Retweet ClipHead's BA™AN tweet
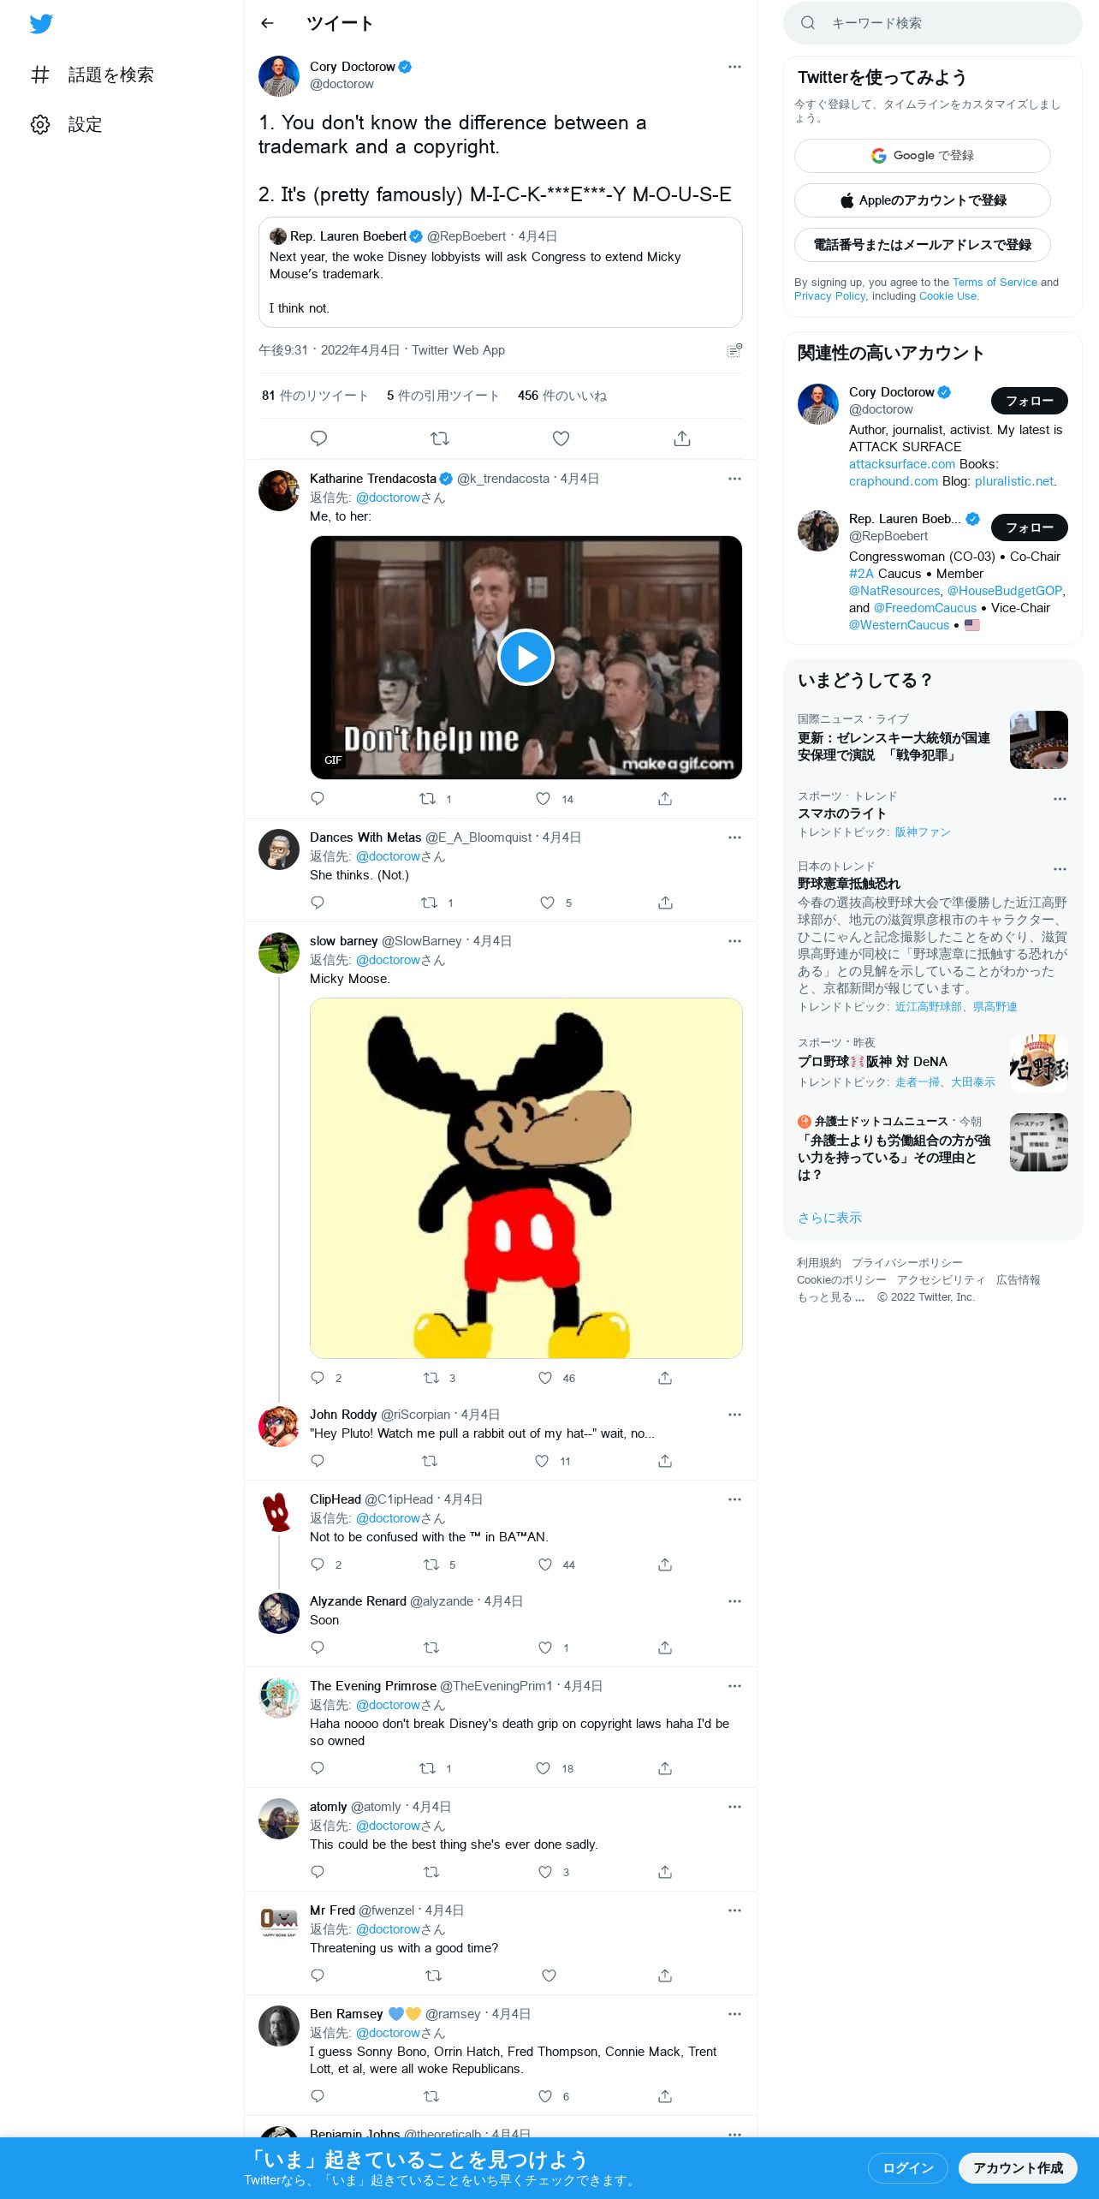The image size is (1099, 2199). coord(431,1564)
